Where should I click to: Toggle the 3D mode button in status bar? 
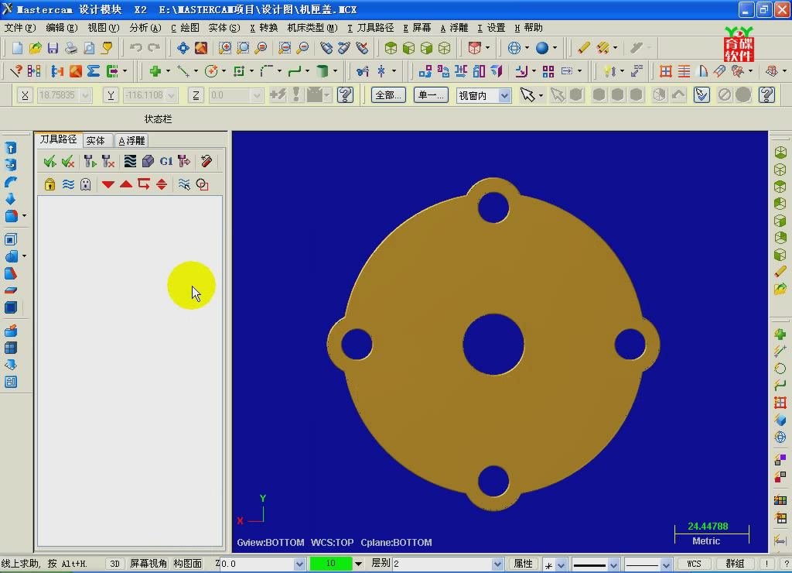click(115, 564)
